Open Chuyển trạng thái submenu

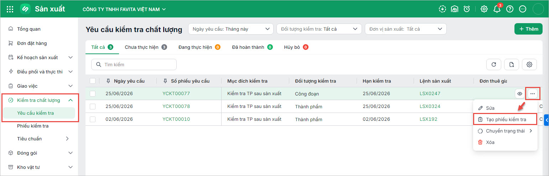[x=505, y=131]
